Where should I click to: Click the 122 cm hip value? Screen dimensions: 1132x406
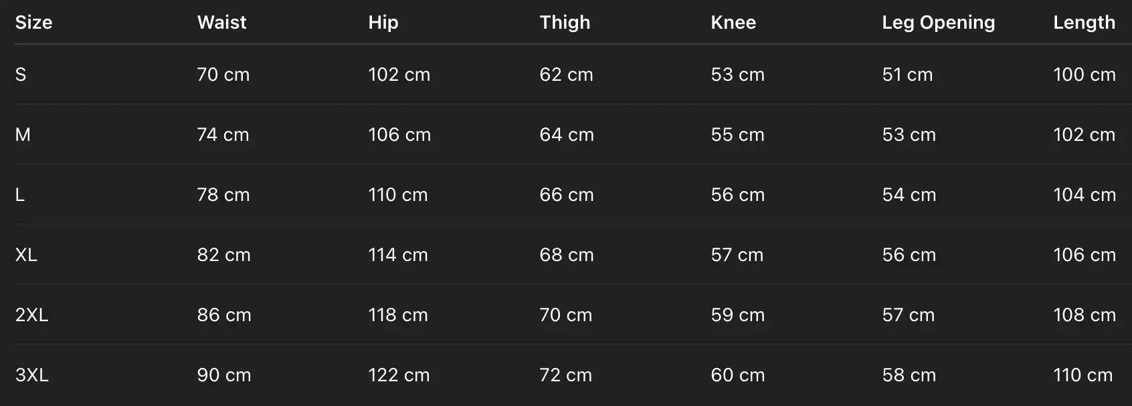(x=399, y=375)
